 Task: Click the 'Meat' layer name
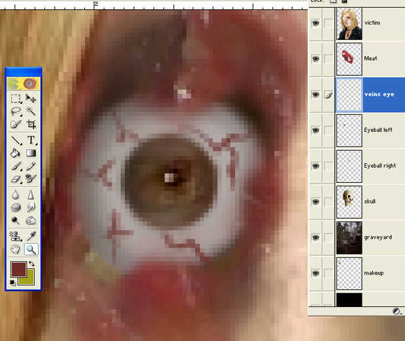pos(370,59)
